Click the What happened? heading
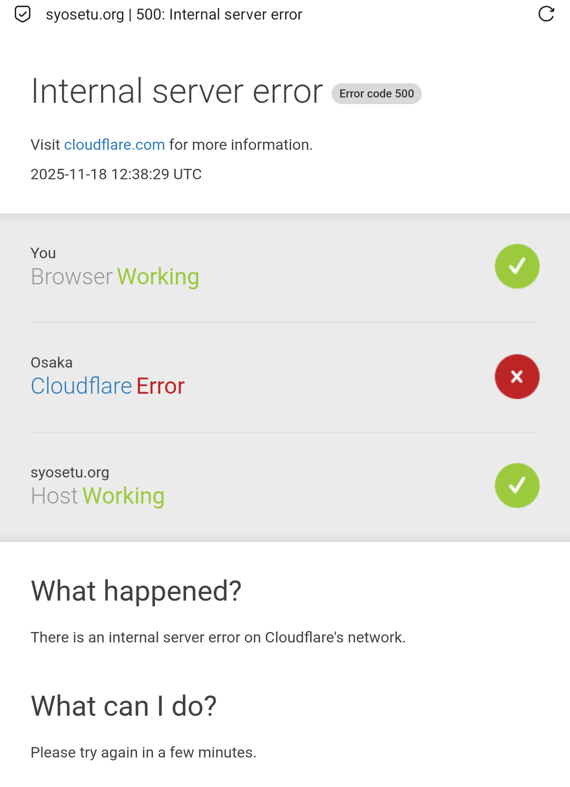The height and width of the screenshot is (787, 570). click(x=136, y=591)
